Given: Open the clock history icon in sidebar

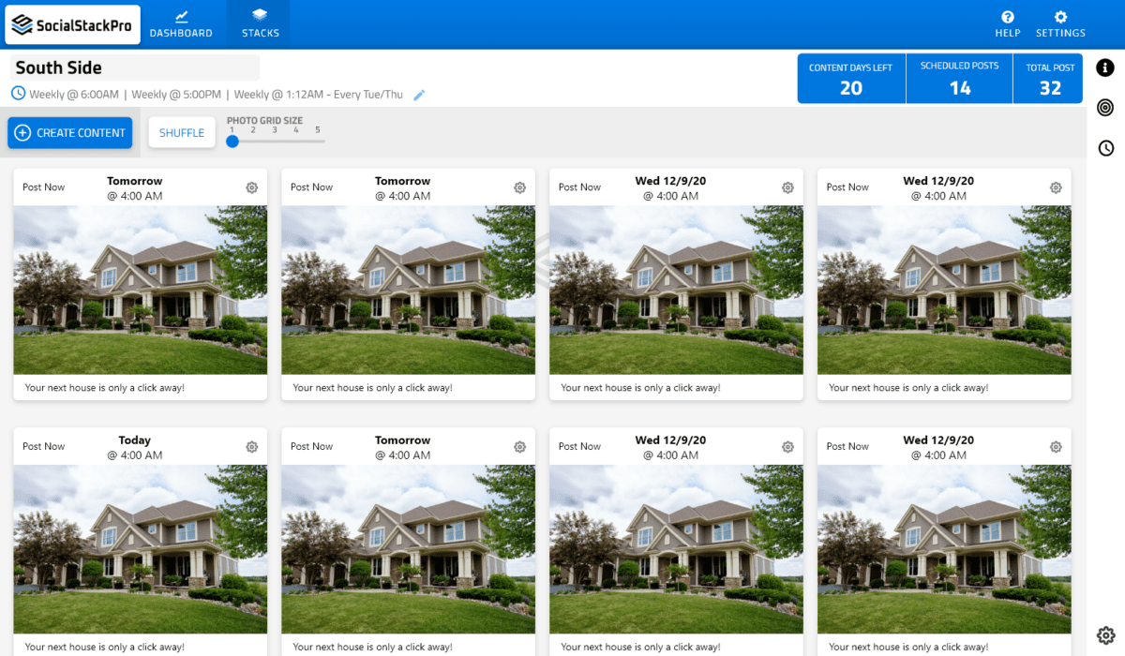Looking at the screenshot, I should pos(1106,148).
